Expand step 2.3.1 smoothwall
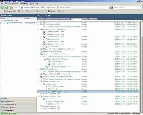 [44, 39]
